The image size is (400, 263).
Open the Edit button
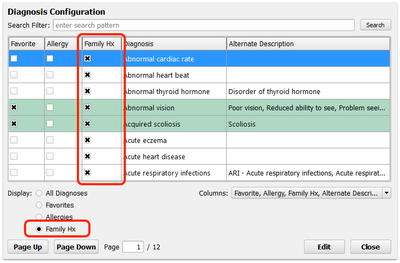click(324, 247)
